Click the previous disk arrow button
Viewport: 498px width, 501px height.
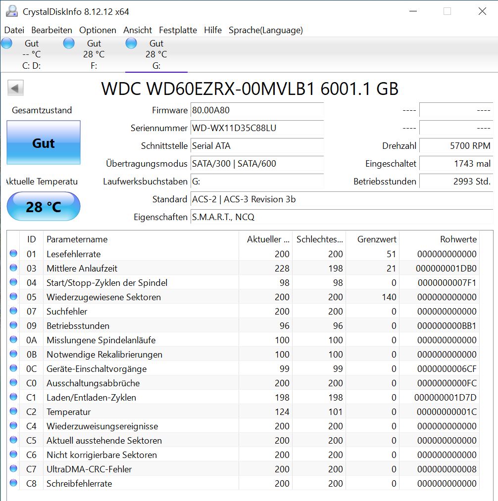point(15,89)
